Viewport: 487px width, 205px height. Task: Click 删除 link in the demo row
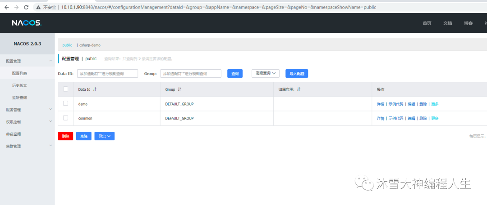click(423, 104)
